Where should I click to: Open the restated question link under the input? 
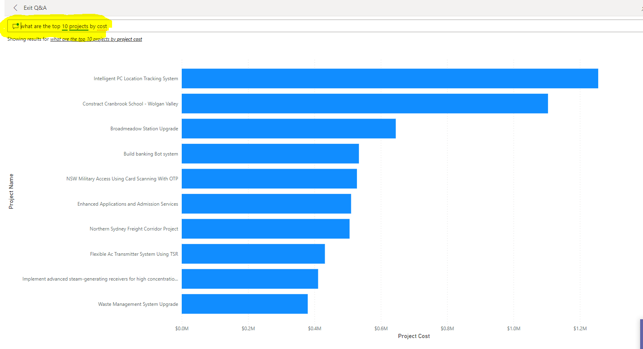[96, 39]
